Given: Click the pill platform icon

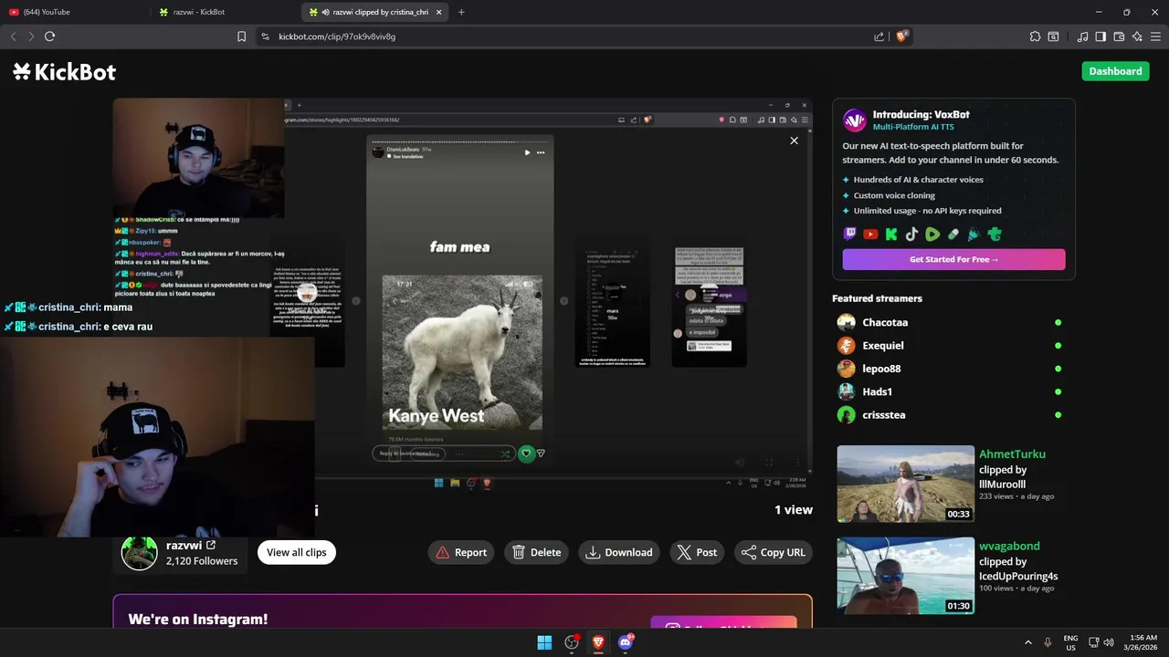Looking at the screenshot, I should pyautogui.click(x=953, y=235).
